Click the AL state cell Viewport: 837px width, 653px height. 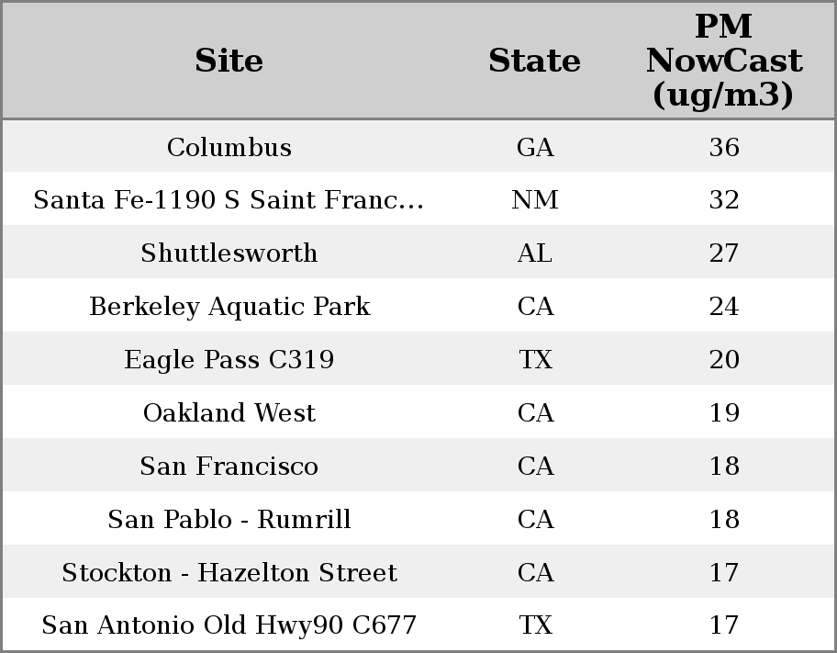click(x=535, y=253)
